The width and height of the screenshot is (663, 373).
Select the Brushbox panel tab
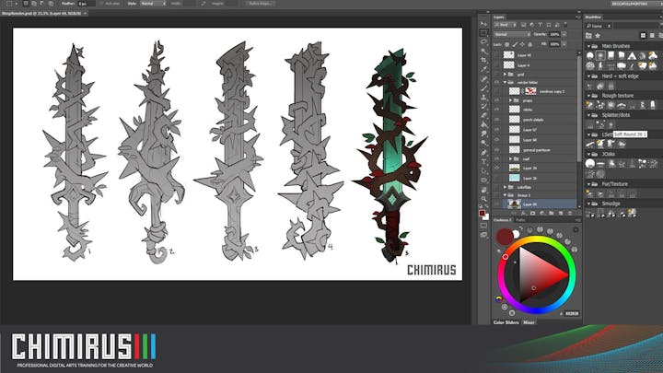pyautogui.click(x=593, y=17)
